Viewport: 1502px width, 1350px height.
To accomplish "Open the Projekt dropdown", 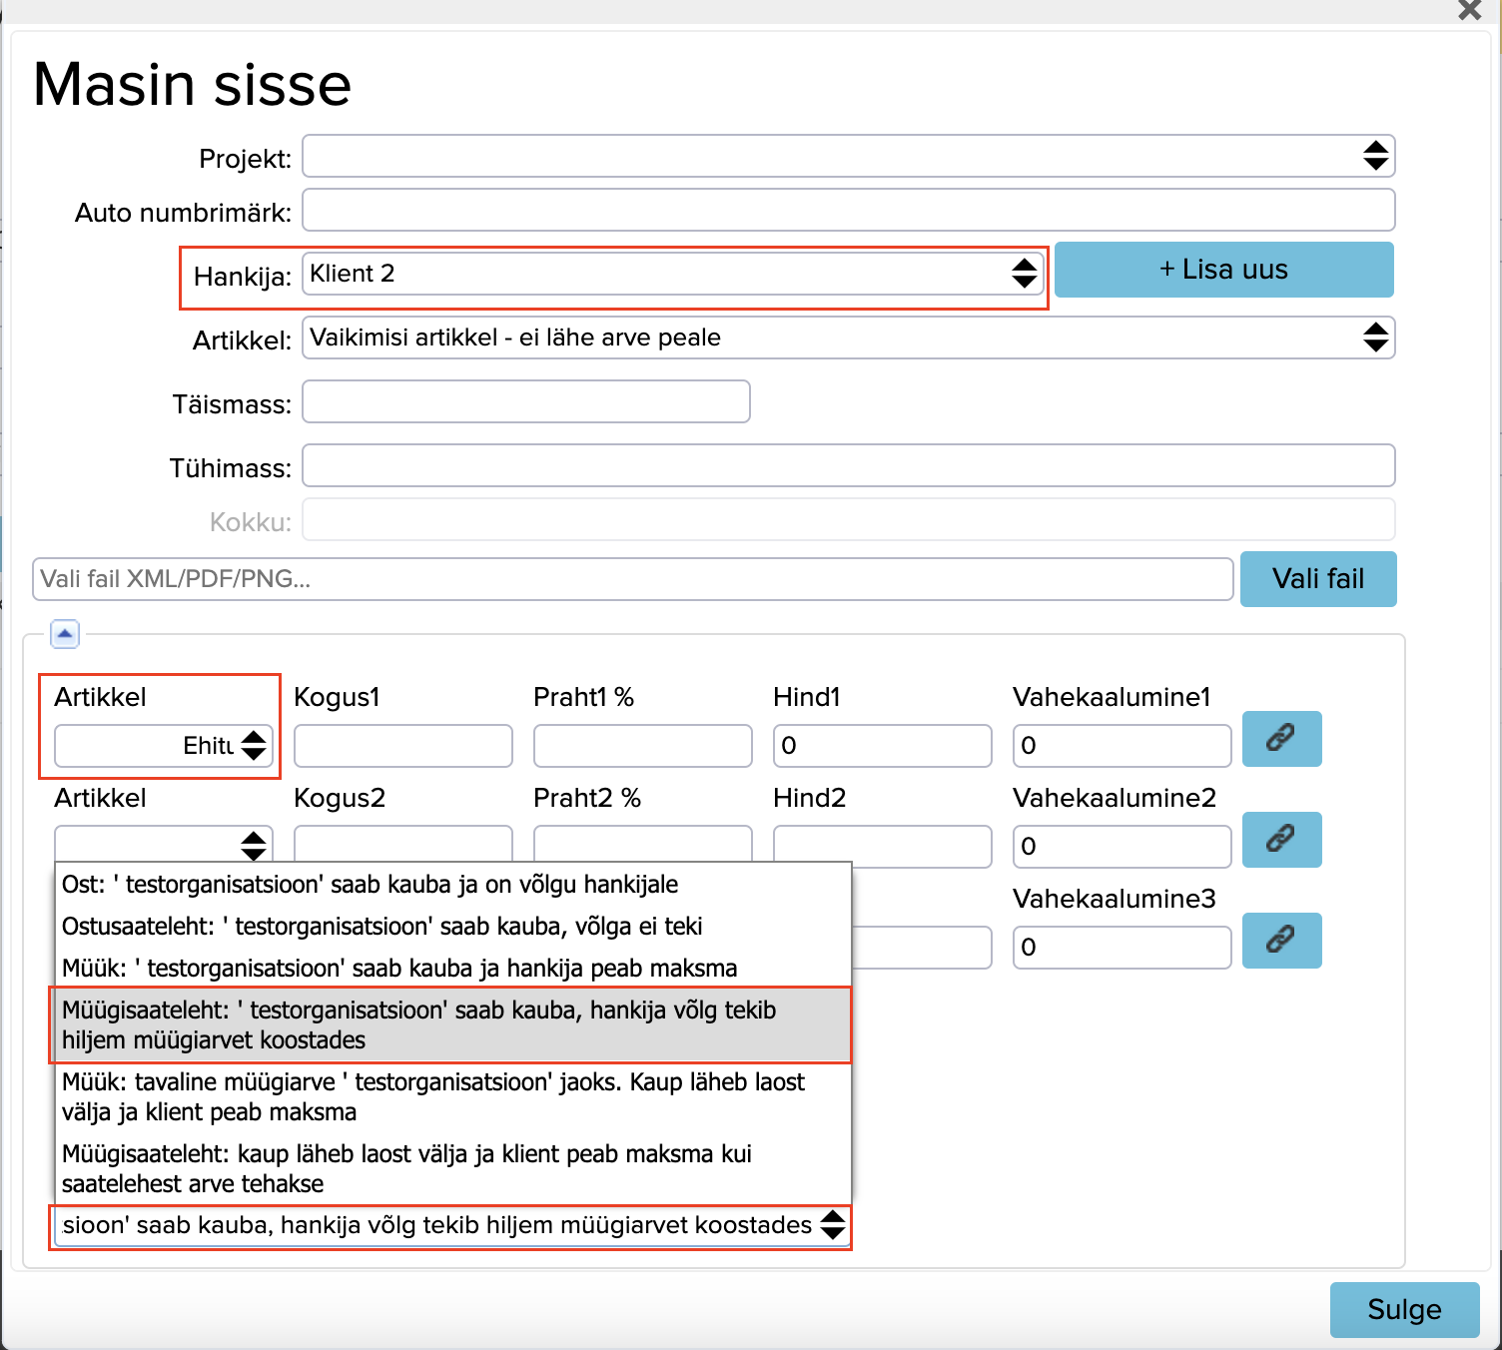I will (848, 157).
